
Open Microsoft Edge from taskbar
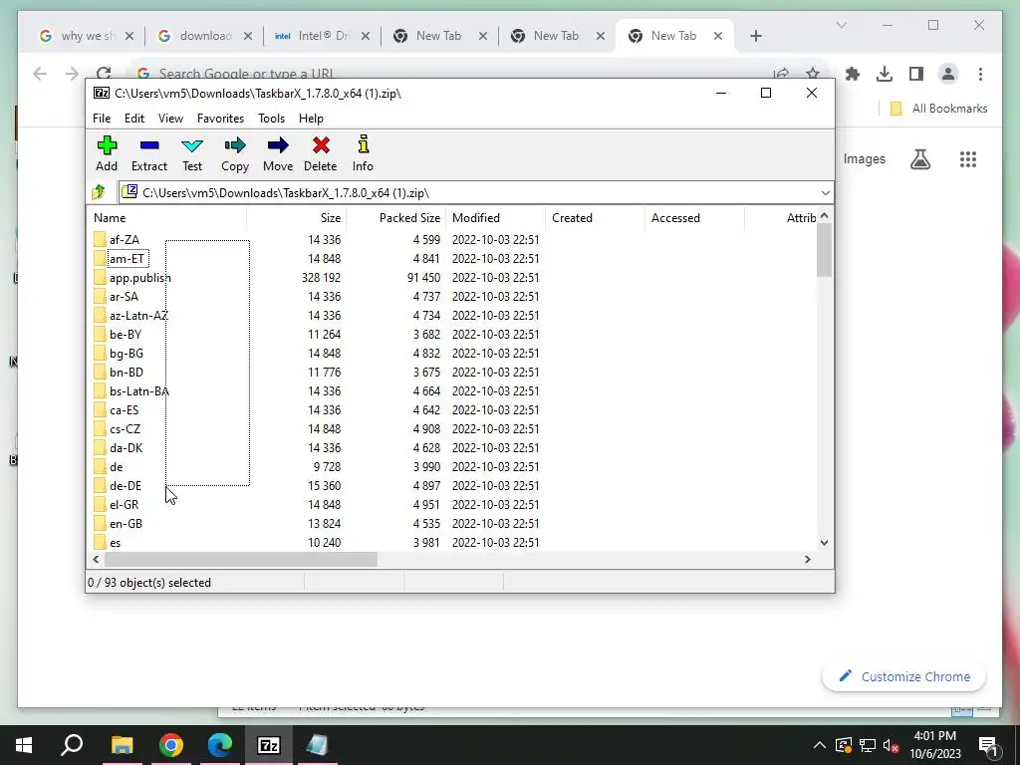pos(220,745)
